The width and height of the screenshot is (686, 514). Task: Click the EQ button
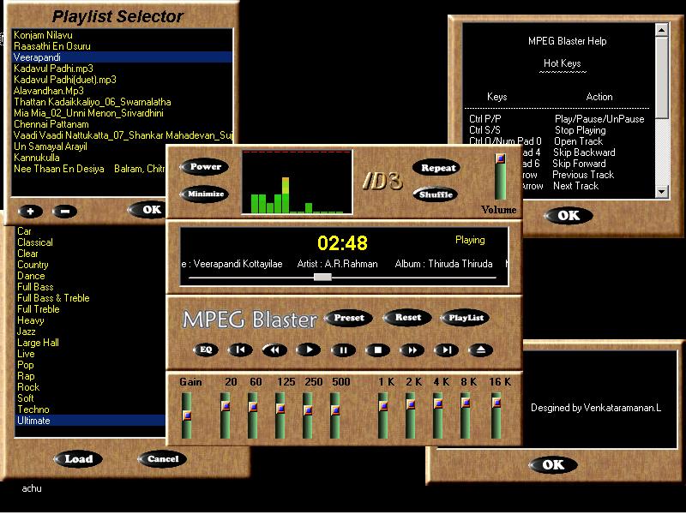tap(206, 350)
